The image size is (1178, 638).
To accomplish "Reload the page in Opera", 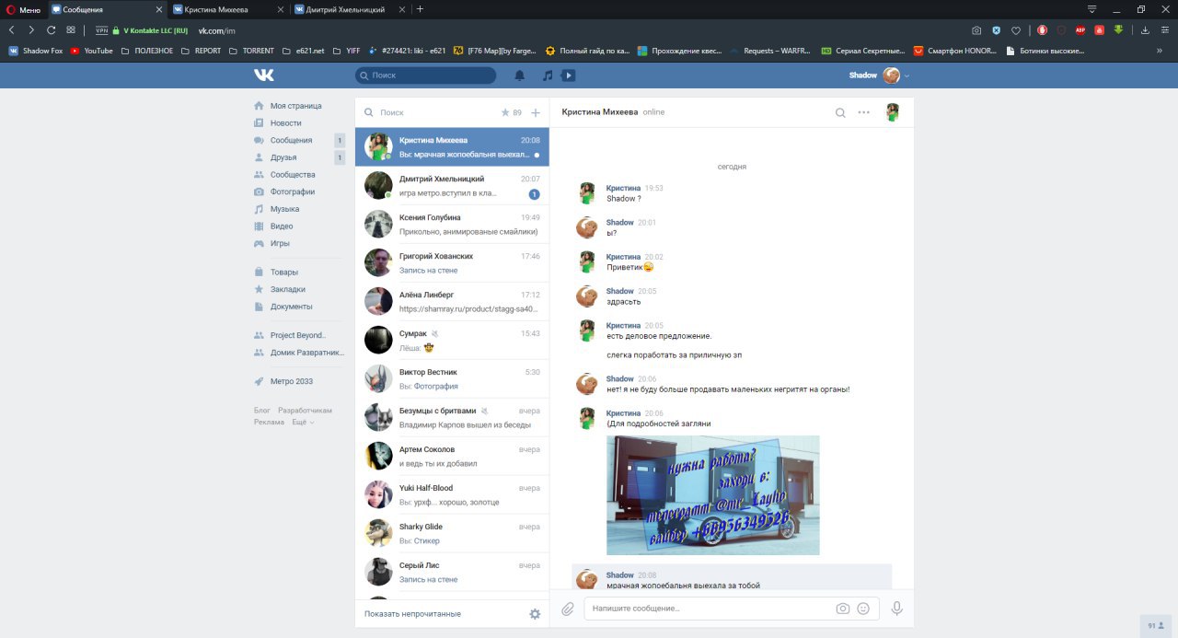I will 51,29.
